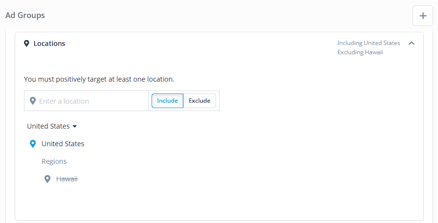Select the Include targeting option
Image resolution: width=438 pixels, height=223 pixels.
(167, 101)
